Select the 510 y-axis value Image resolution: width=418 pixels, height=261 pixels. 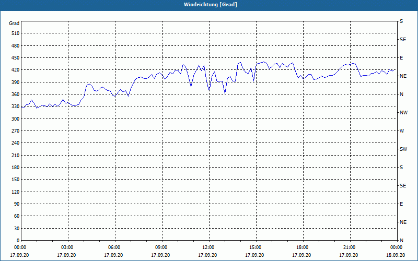click(16, 33)
